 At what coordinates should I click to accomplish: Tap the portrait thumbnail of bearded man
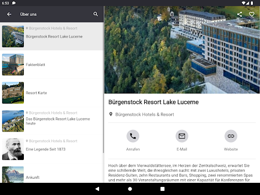pyautogui.click(x=13, y=149)
